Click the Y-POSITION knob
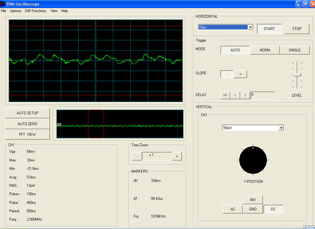The height and width of the screenshot is (229, 315). tap(253, 161)
